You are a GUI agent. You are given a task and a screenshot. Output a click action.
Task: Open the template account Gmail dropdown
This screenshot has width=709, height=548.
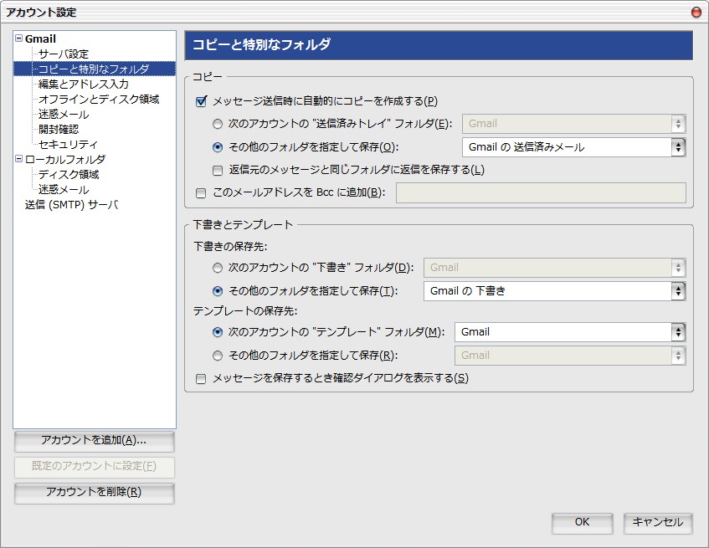(570, 332)
